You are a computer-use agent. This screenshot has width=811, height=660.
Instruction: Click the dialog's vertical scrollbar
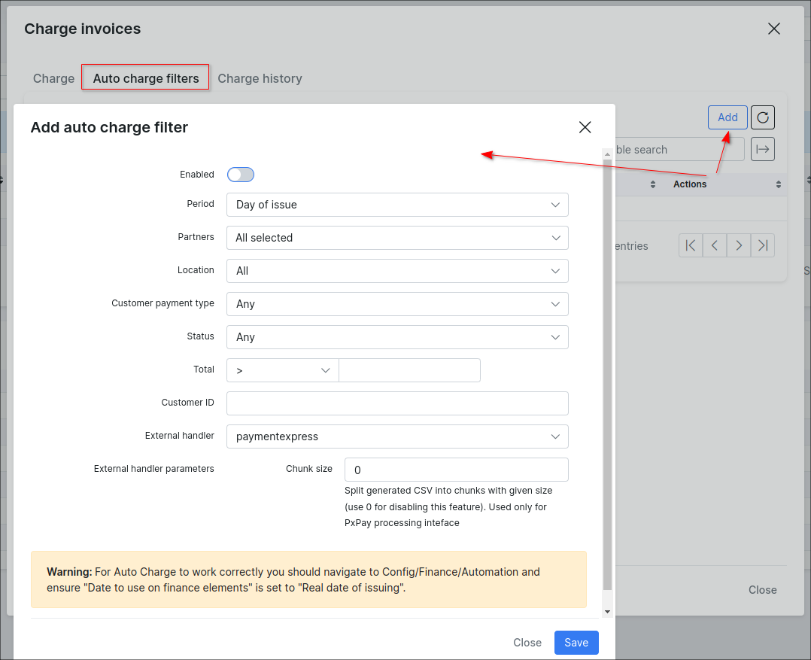click(607, 376)
